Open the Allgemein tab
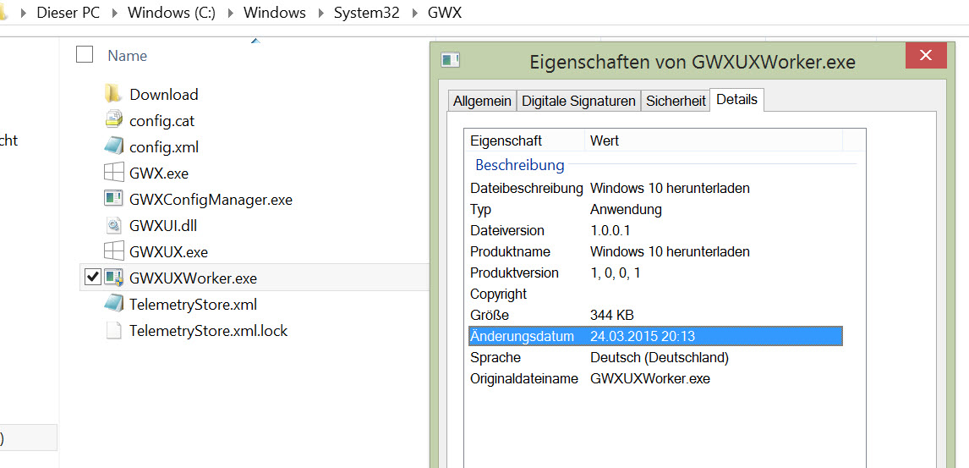969x468 pixels. click(482, 102)
